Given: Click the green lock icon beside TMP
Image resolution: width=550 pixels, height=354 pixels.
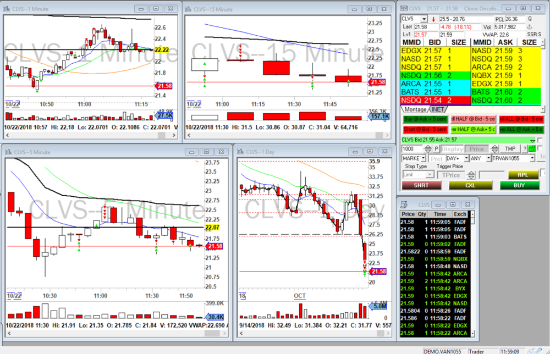Looking at the screenshot, I should pyautogui.click(x=532, y=149).
